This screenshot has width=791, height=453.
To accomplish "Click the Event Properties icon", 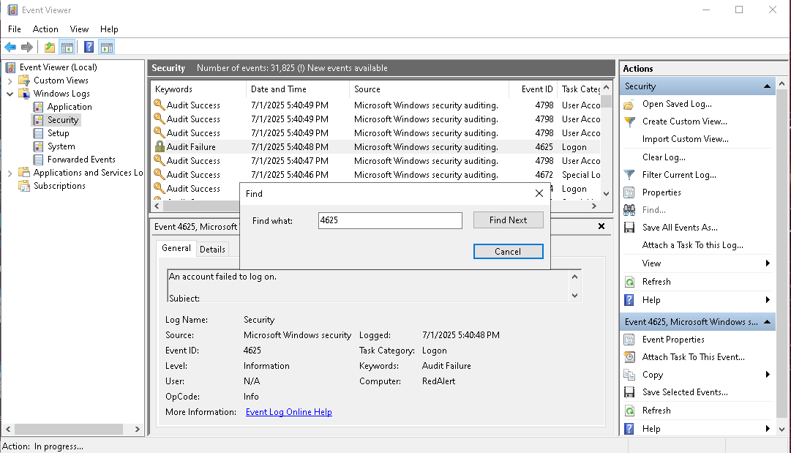I will (629, 340).
